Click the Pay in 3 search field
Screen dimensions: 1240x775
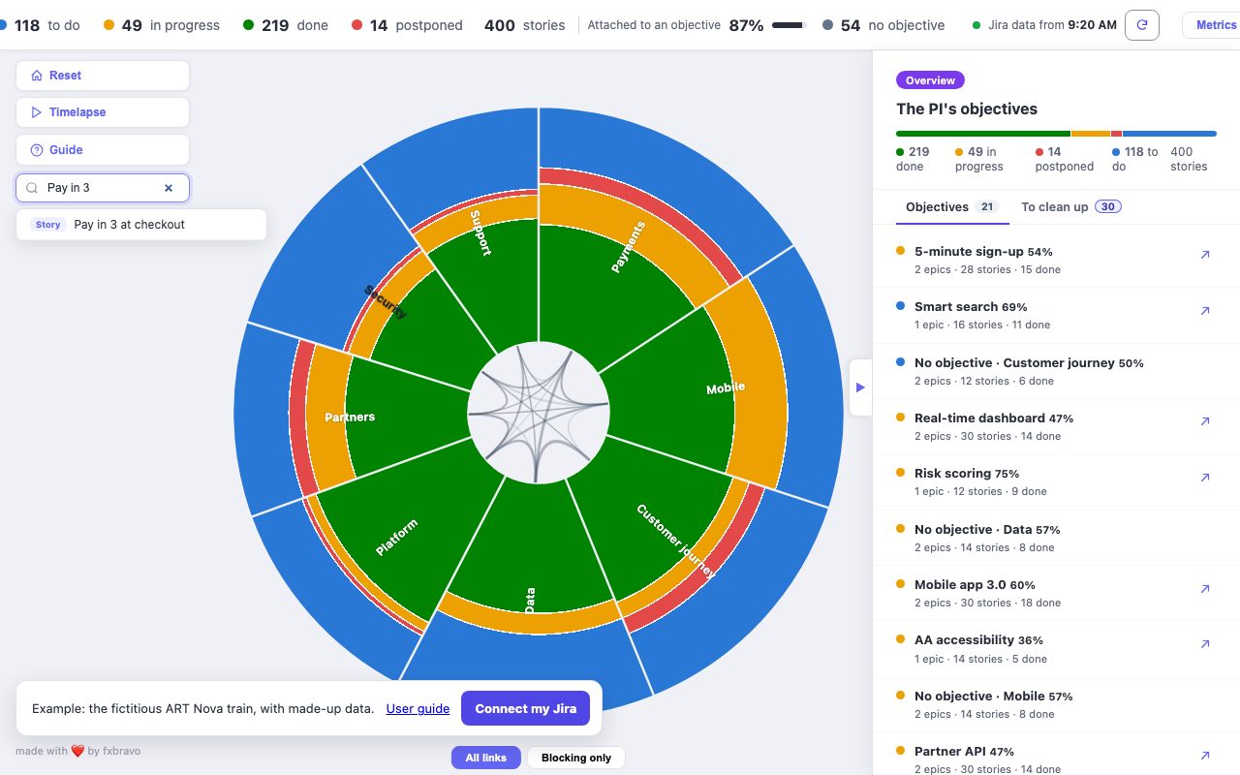click(x=103, y=188)
